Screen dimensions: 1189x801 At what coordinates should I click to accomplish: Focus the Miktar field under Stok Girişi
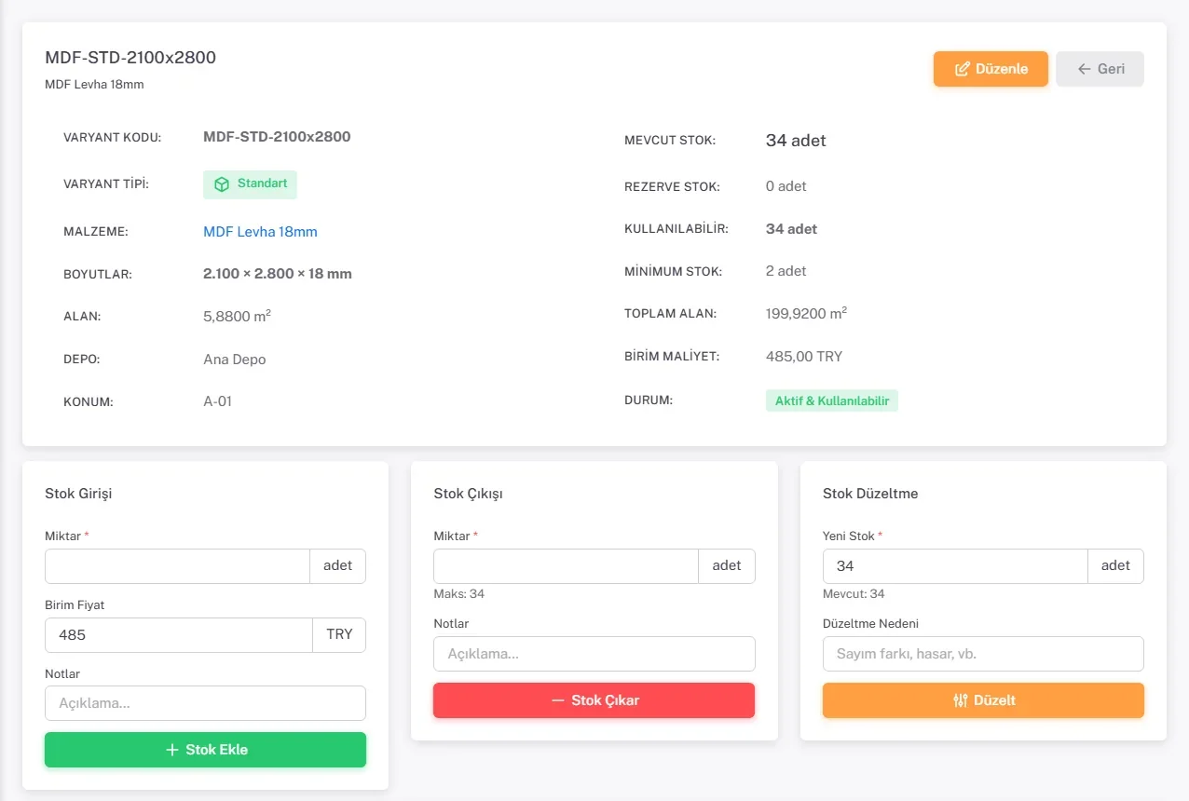pyautogui.click(x=177, y=566)
